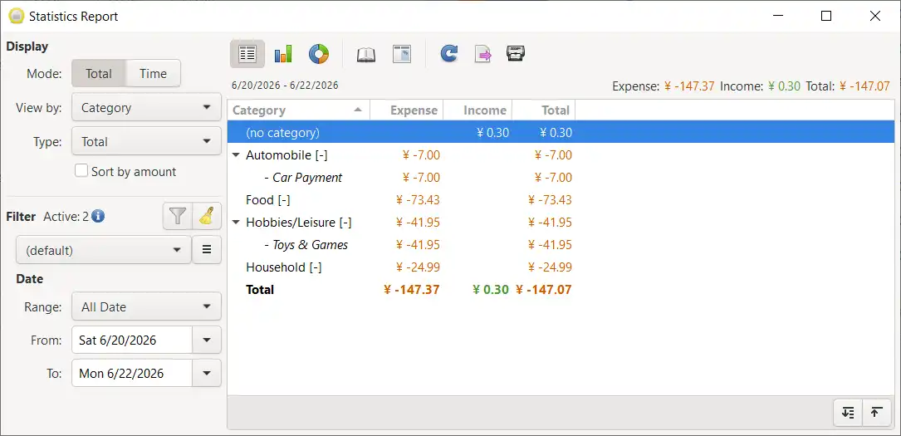Select the Car Payment subcategory row
This screenshot has height=436, width=901.
pyautogui.click(x=561, y=178)
